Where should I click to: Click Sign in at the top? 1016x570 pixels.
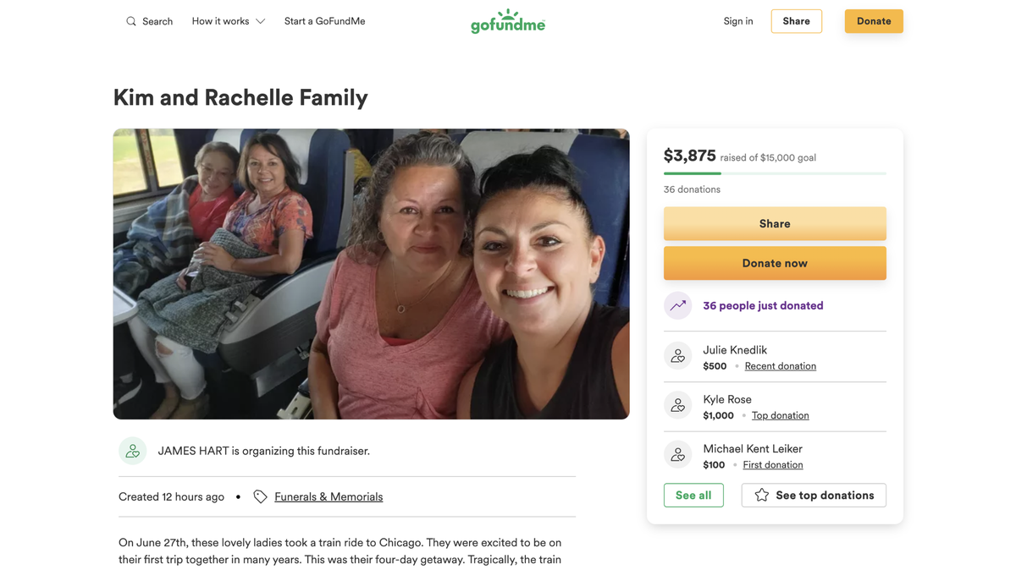(x=737, y=20)
